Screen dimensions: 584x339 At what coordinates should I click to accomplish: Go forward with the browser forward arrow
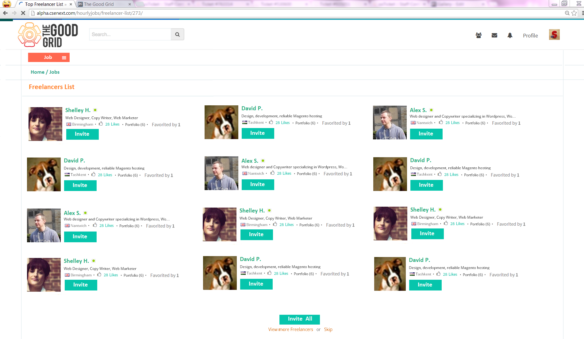coord(14,13)
